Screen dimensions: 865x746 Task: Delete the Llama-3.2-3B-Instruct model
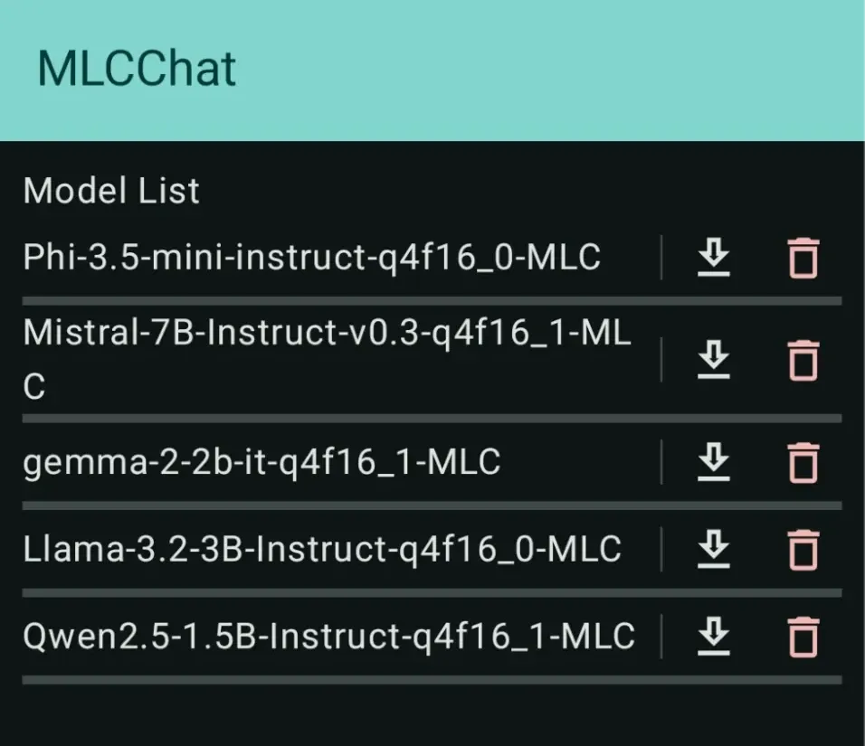click(x=802, y=548)
